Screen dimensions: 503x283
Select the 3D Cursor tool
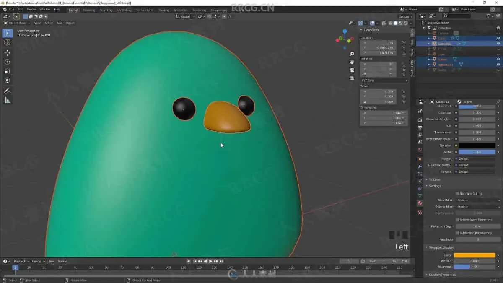(x=7, y=42)
